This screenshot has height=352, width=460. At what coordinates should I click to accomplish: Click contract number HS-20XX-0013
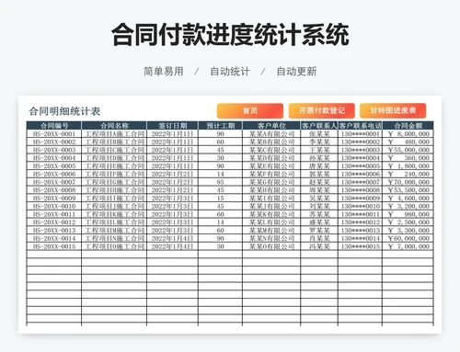click(54, 231)
